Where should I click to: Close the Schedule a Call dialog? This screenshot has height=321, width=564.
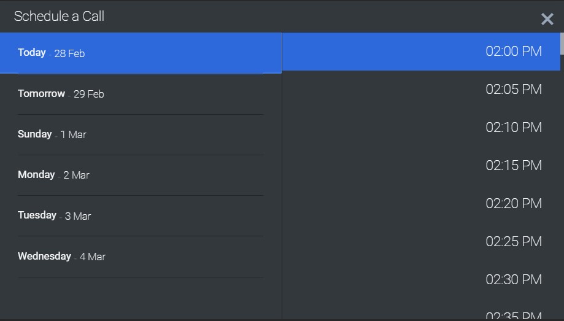point(547,19)
